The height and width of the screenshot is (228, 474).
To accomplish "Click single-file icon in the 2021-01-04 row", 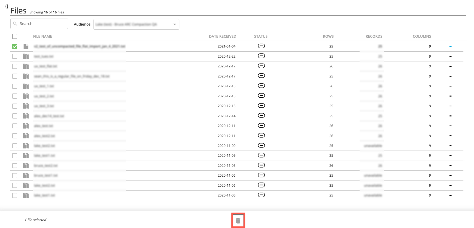I will pyautogui.click(x=26, y=46).
